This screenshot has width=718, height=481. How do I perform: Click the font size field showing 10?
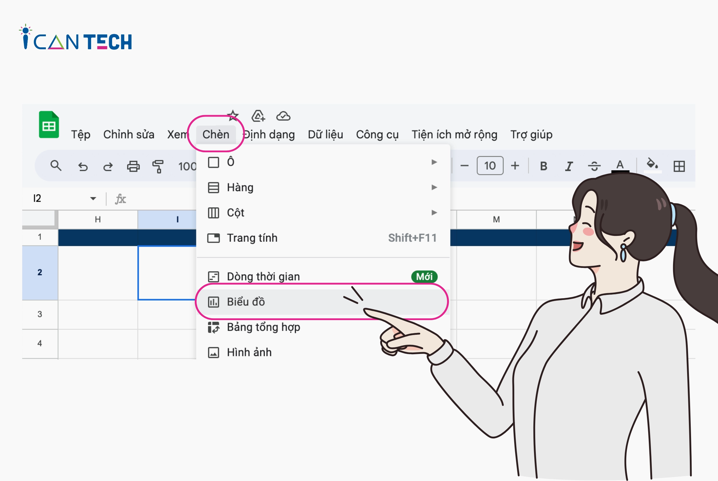pos(490,166)
